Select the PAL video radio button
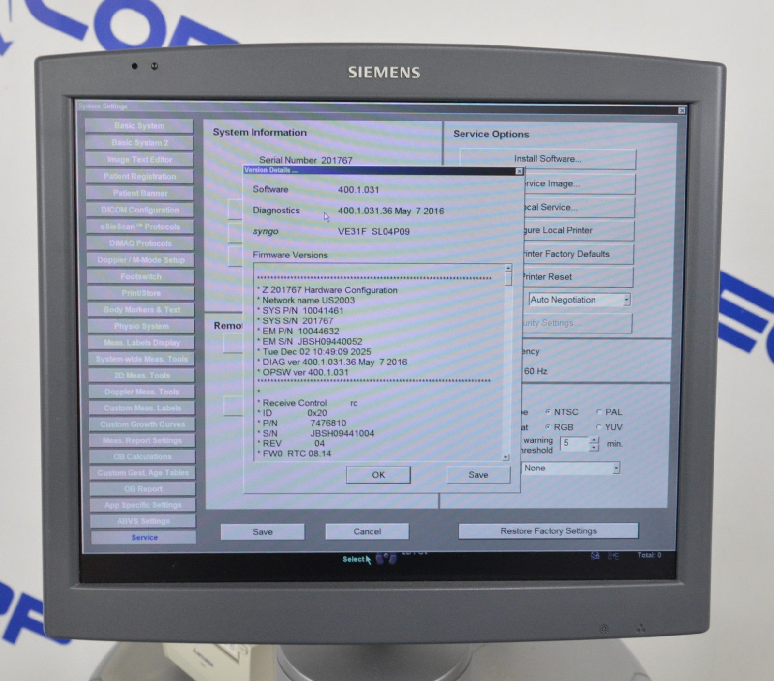 tap(599, 412)
